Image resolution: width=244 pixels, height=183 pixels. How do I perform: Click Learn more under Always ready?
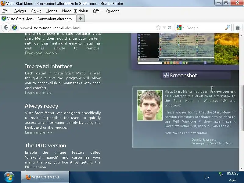[38, 132]
